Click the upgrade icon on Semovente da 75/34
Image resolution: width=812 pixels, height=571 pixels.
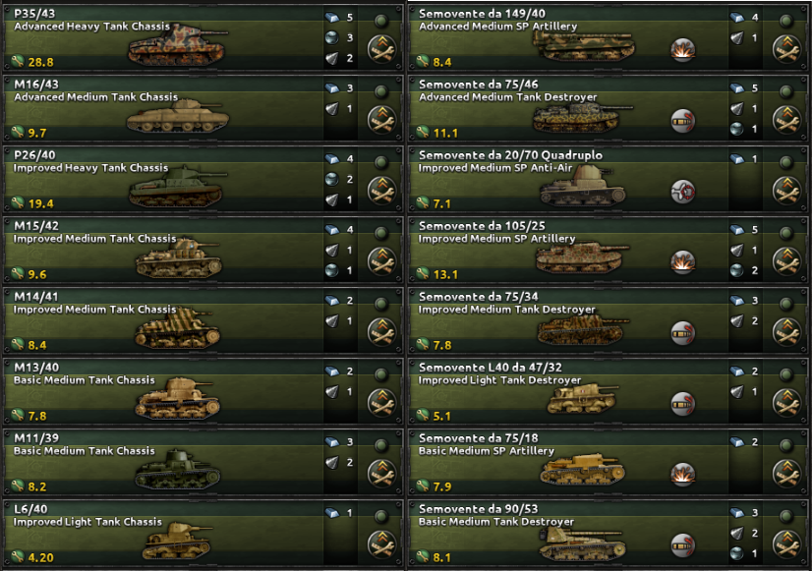click(787, 332)
